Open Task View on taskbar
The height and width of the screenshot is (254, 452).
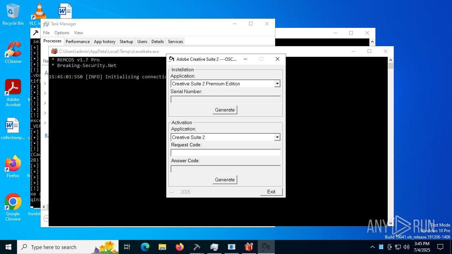click(127, 247)
